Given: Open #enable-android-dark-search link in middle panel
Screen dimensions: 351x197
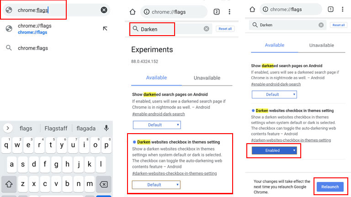Looking at the screenshot, I should tap(159, 114).
